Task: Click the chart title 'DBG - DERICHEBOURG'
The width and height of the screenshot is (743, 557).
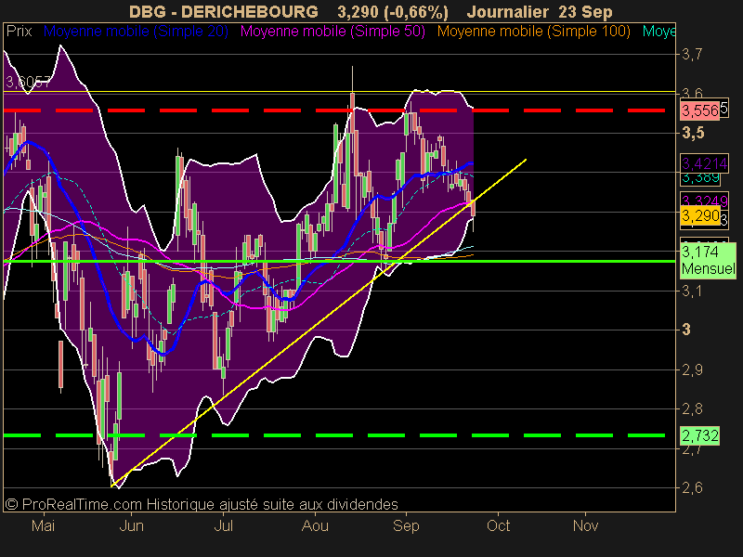Action: (x=224, y=11)
